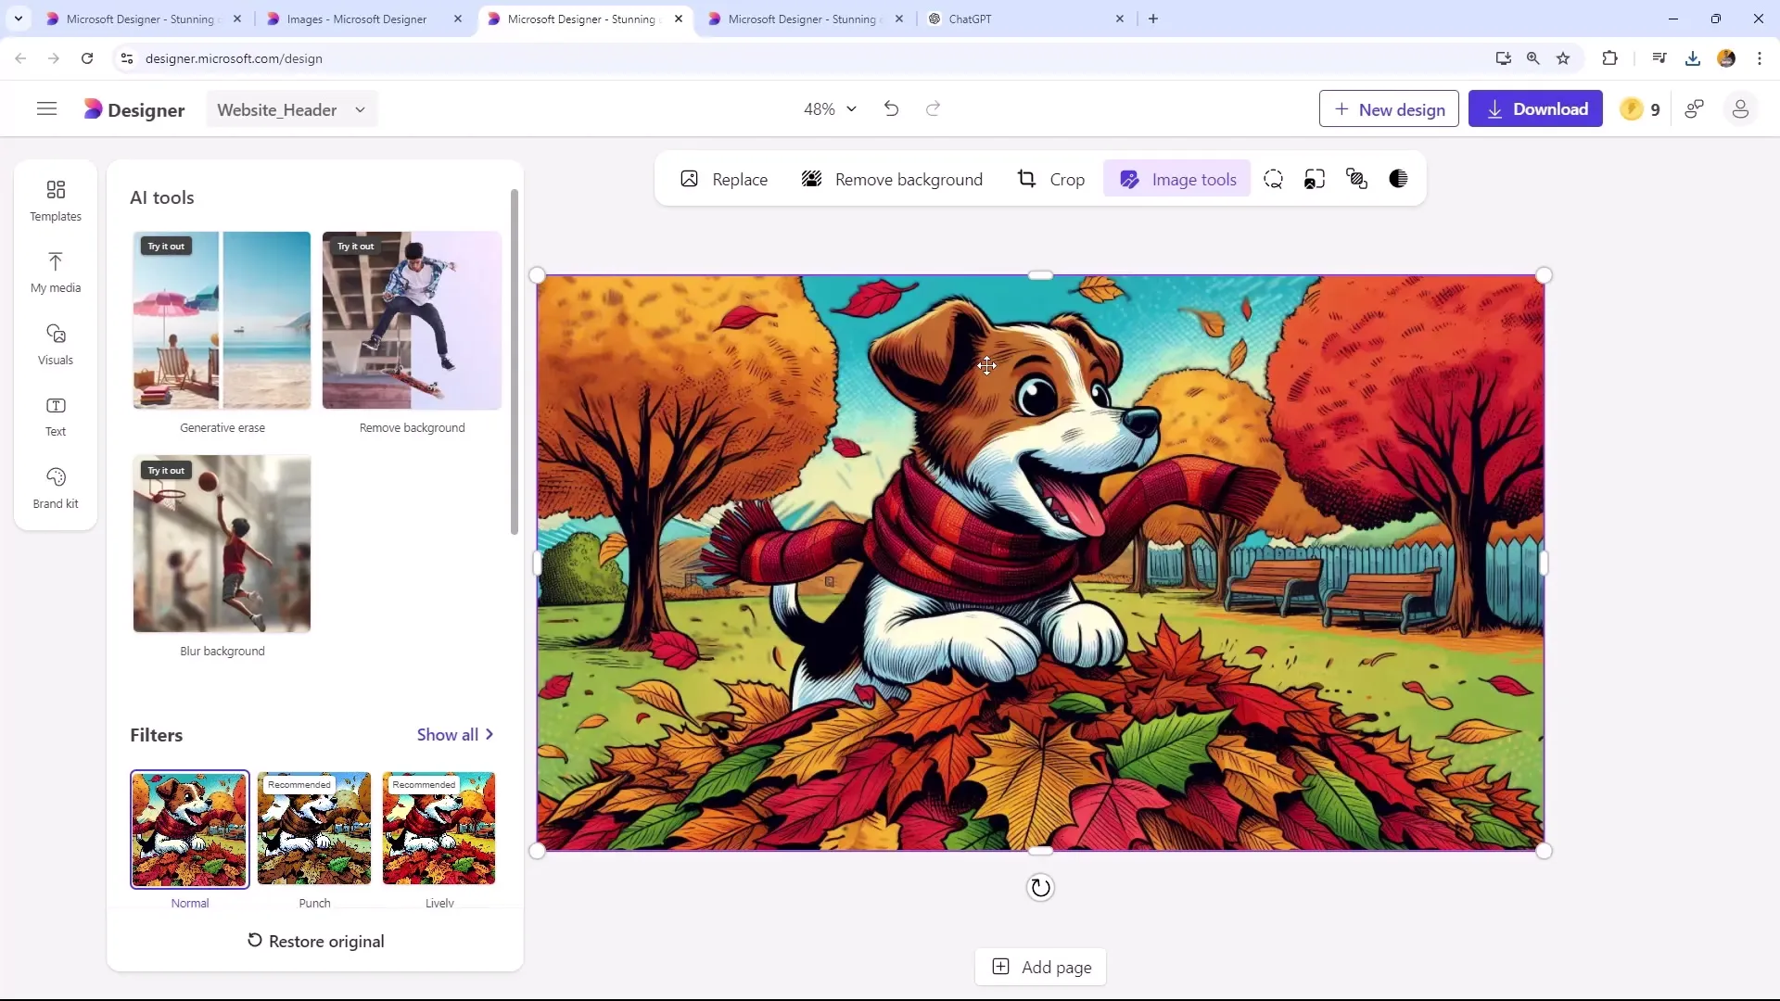Click the top-left resize handle of image
Viewport: 1780px width, 1001px height.
537,275
